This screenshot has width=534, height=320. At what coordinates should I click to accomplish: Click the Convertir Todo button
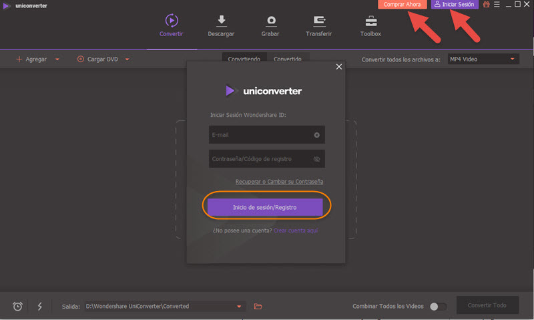(487, 305)
